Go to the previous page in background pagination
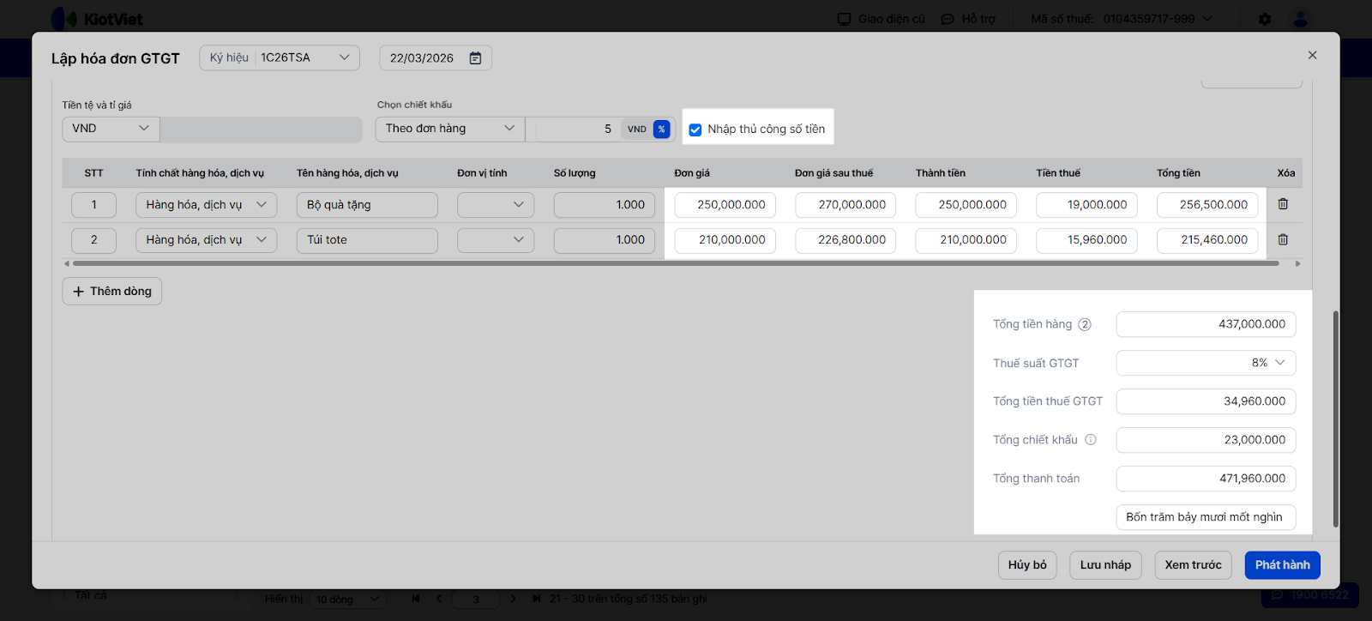Viewport: 1372px width, 621px height. (439, 599)
